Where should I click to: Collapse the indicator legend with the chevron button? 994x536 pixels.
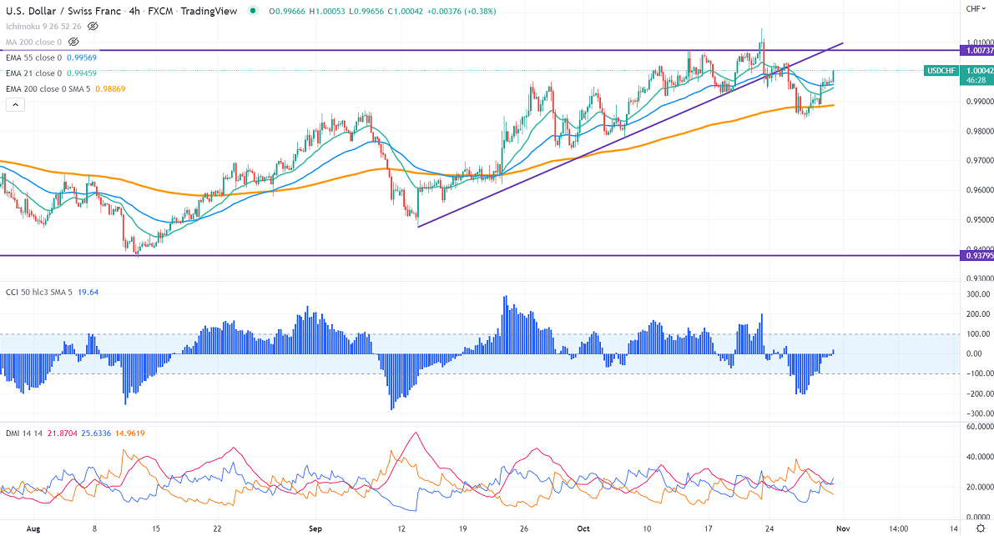15,105
